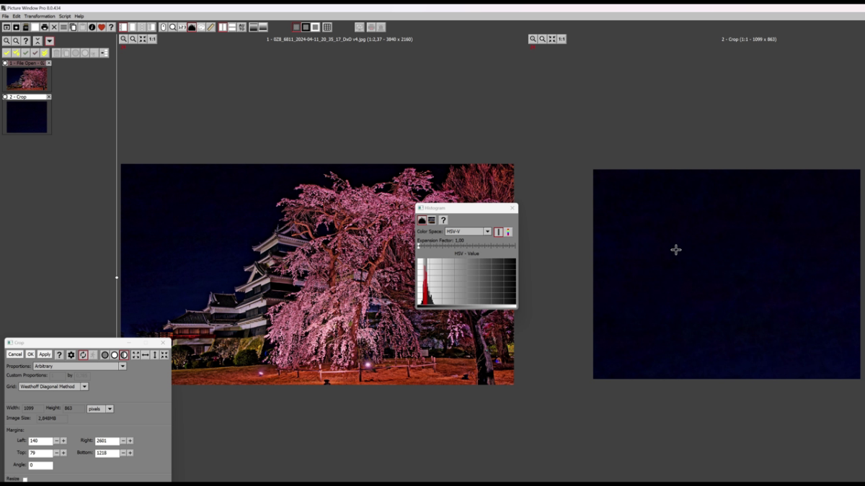Enable the Resize checkbox in Crop dialog
Viewport: 865px width, 486px height.
tap(25, 479)
